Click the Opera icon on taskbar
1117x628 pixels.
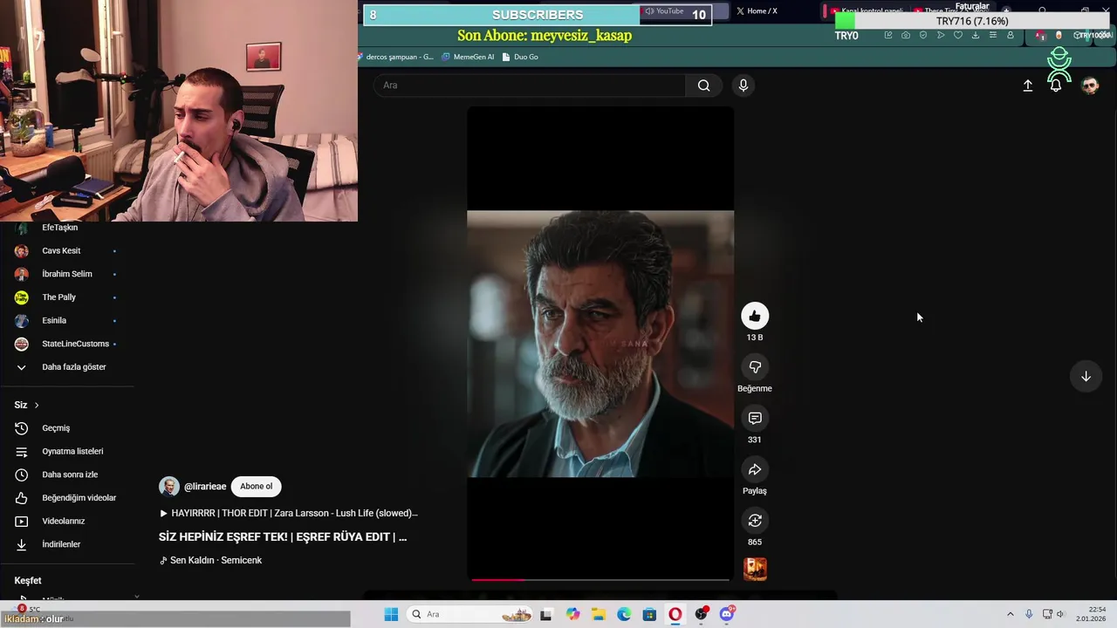pos(675,614)
